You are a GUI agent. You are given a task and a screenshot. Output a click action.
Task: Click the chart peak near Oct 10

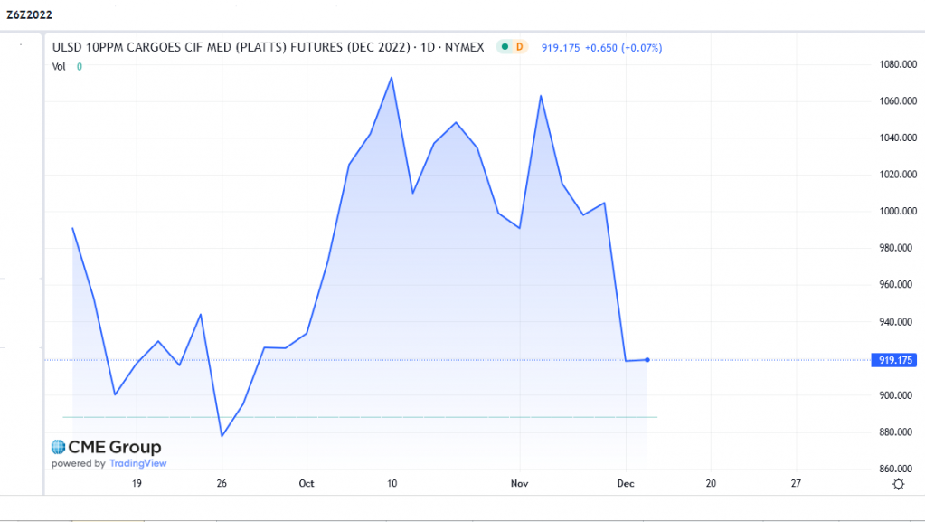tap(392, 77)
